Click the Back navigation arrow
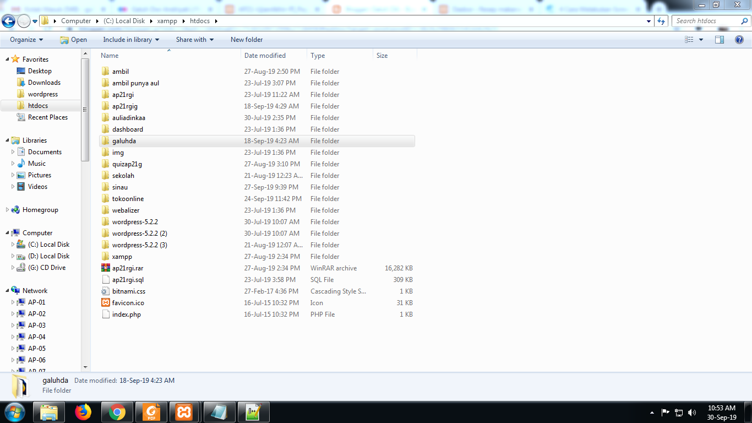Viewport: 752px width, 423px height. tap(8, 21)
